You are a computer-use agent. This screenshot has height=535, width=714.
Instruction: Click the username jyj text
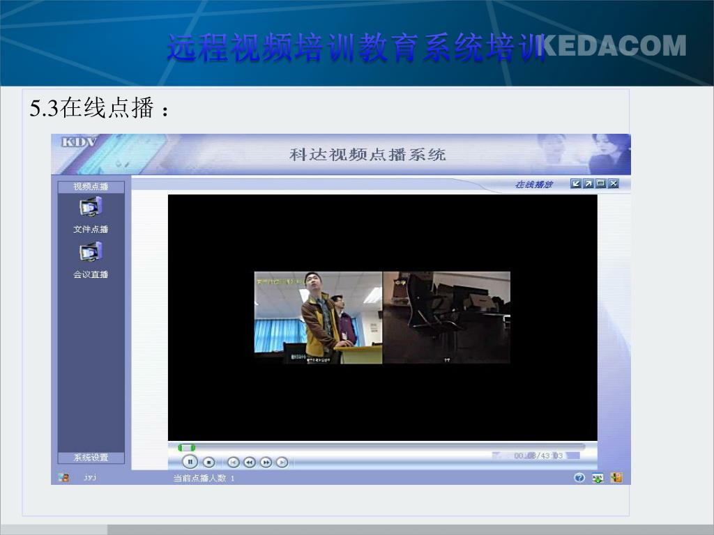pos(90,478)
